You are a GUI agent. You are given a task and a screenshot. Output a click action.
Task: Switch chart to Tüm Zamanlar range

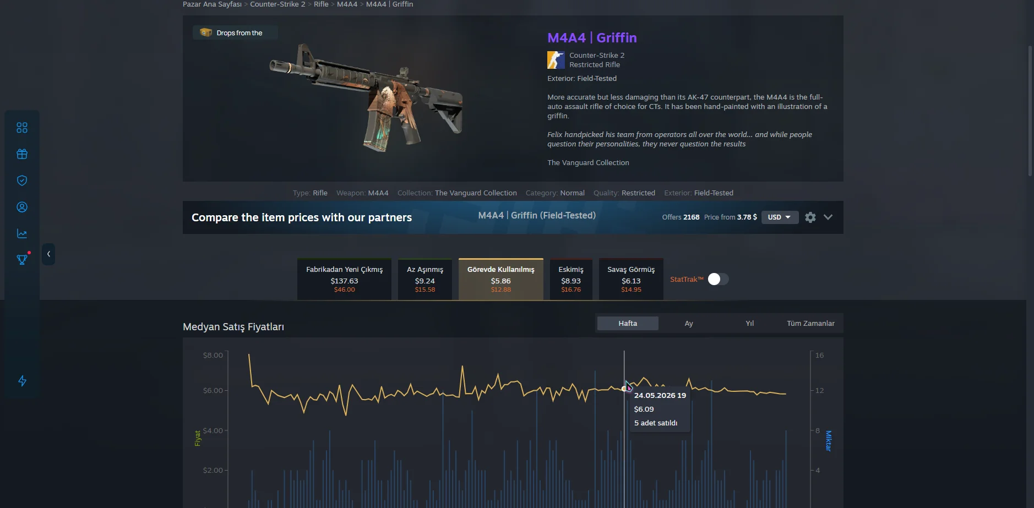point(810,323)
